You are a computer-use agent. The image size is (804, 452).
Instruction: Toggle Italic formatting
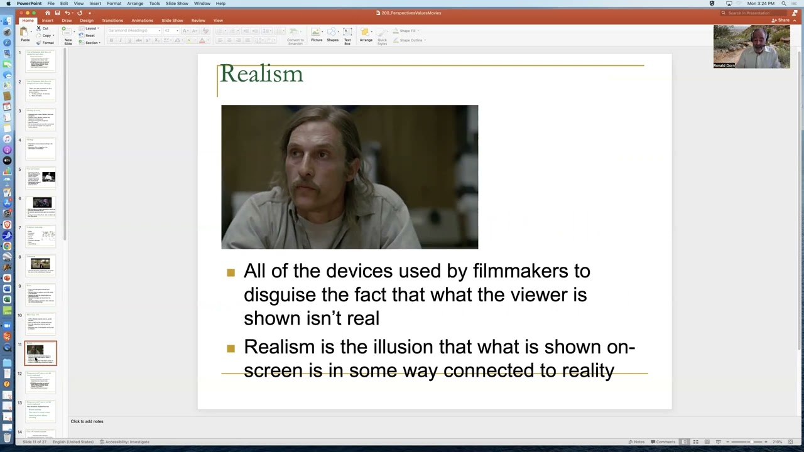click(x=121, y=40)
